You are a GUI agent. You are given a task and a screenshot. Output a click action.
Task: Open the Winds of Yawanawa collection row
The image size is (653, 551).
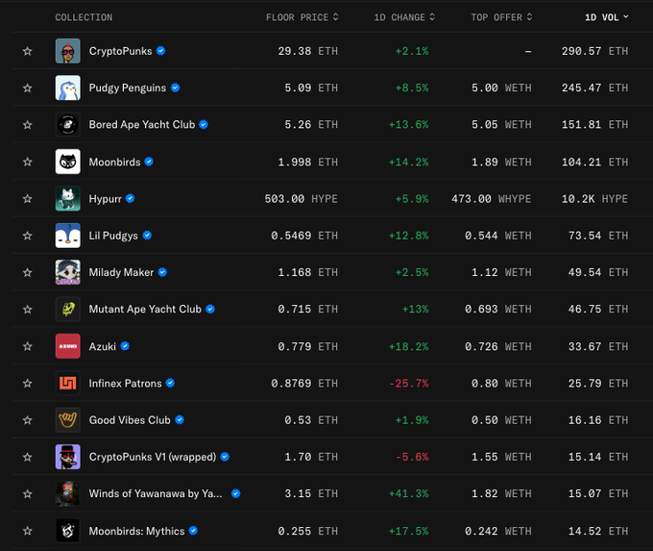(156, 494)
